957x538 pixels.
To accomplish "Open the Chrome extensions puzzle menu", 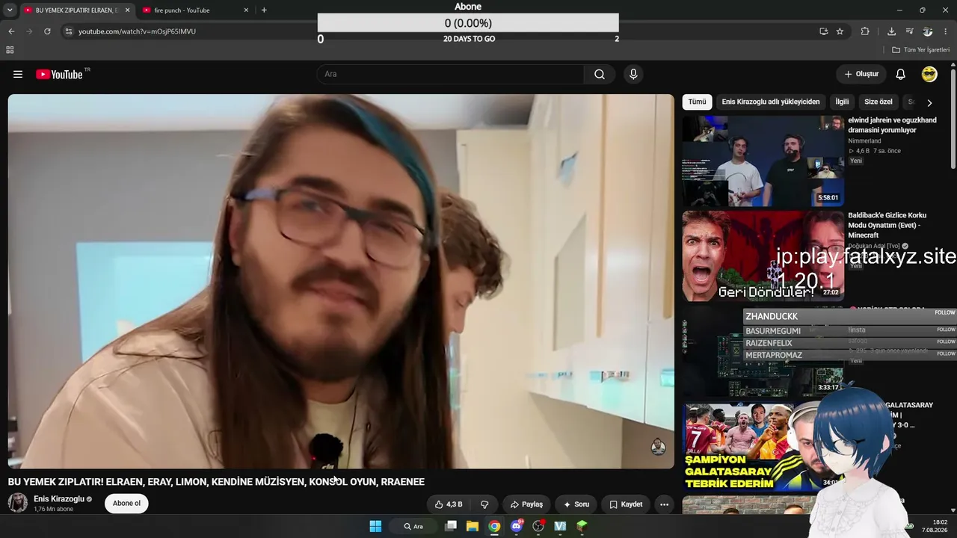I will click(x=865, y=31).
